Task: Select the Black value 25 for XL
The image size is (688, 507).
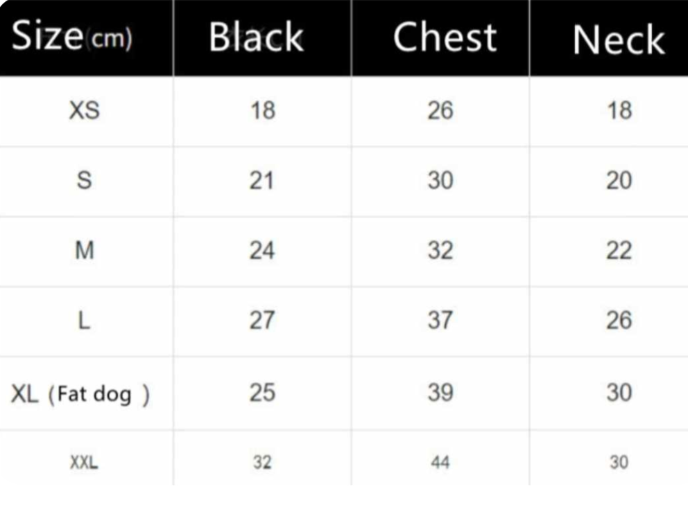Action: [262, 393]
